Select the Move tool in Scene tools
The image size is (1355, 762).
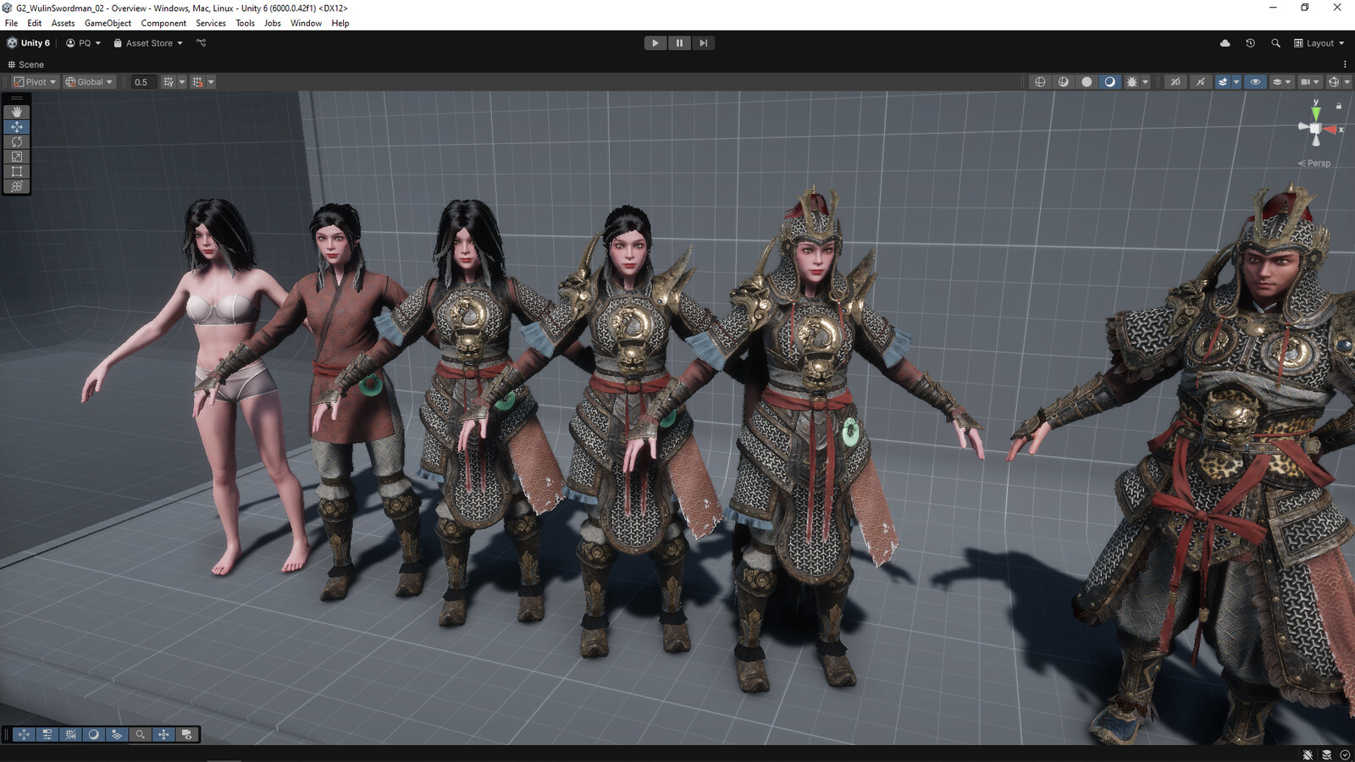17,127
